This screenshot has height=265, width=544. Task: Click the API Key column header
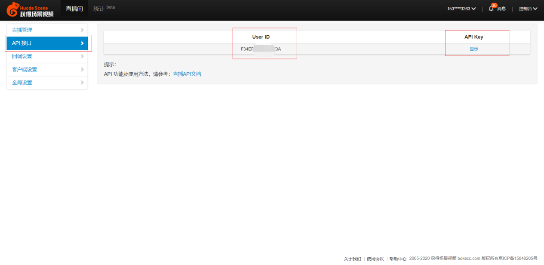[x=474, y=37]
